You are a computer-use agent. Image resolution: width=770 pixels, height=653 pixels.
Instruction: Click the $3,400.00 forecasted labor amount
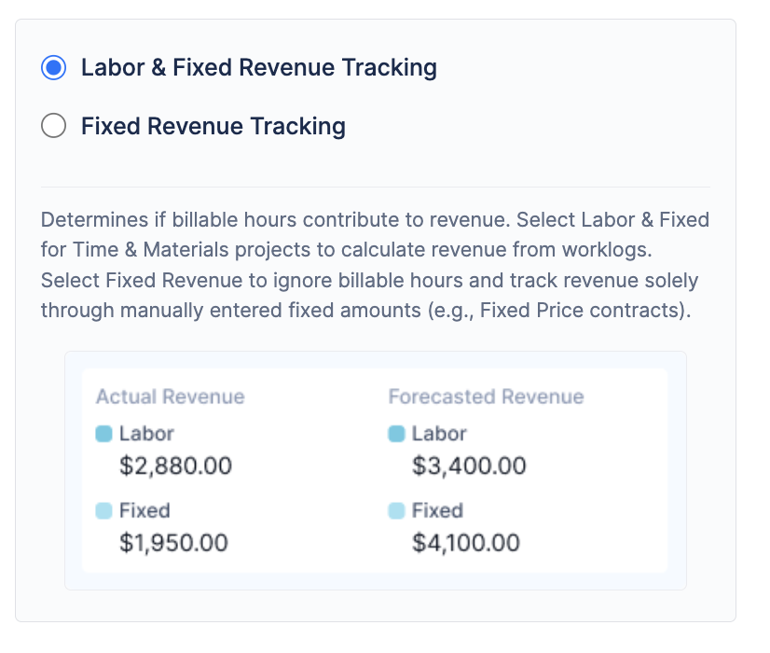469,465
